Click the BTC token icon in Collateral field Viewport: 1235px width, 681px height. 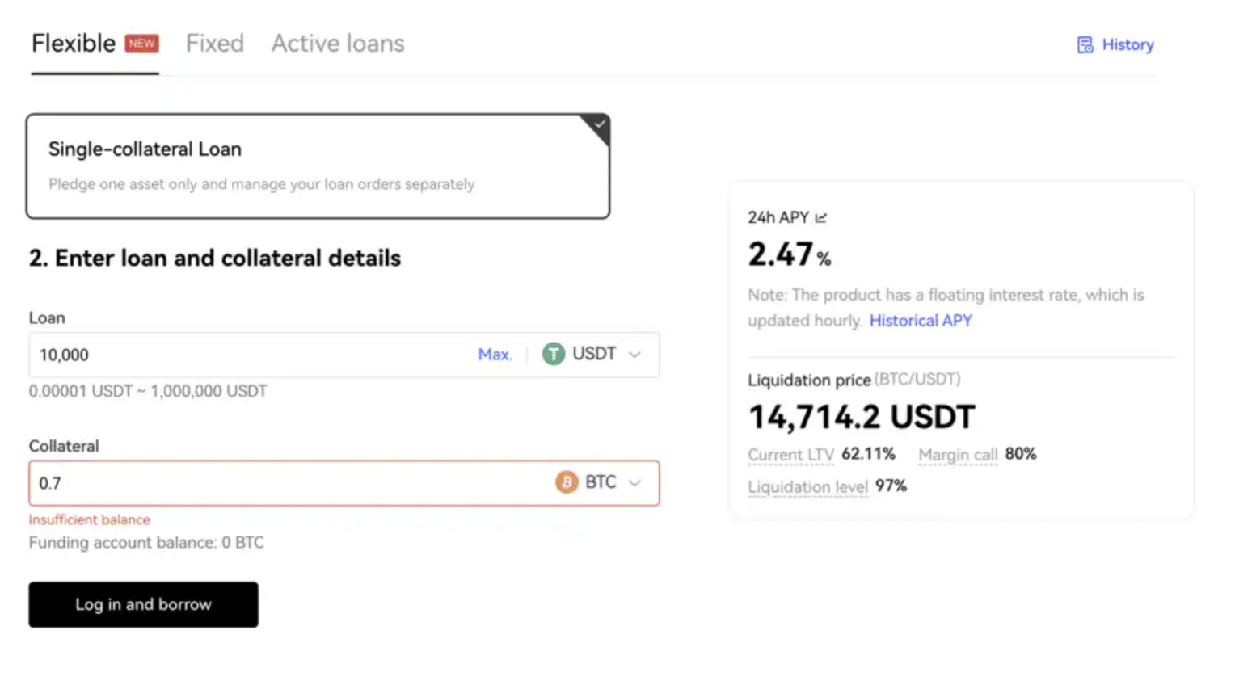[565, 481]
